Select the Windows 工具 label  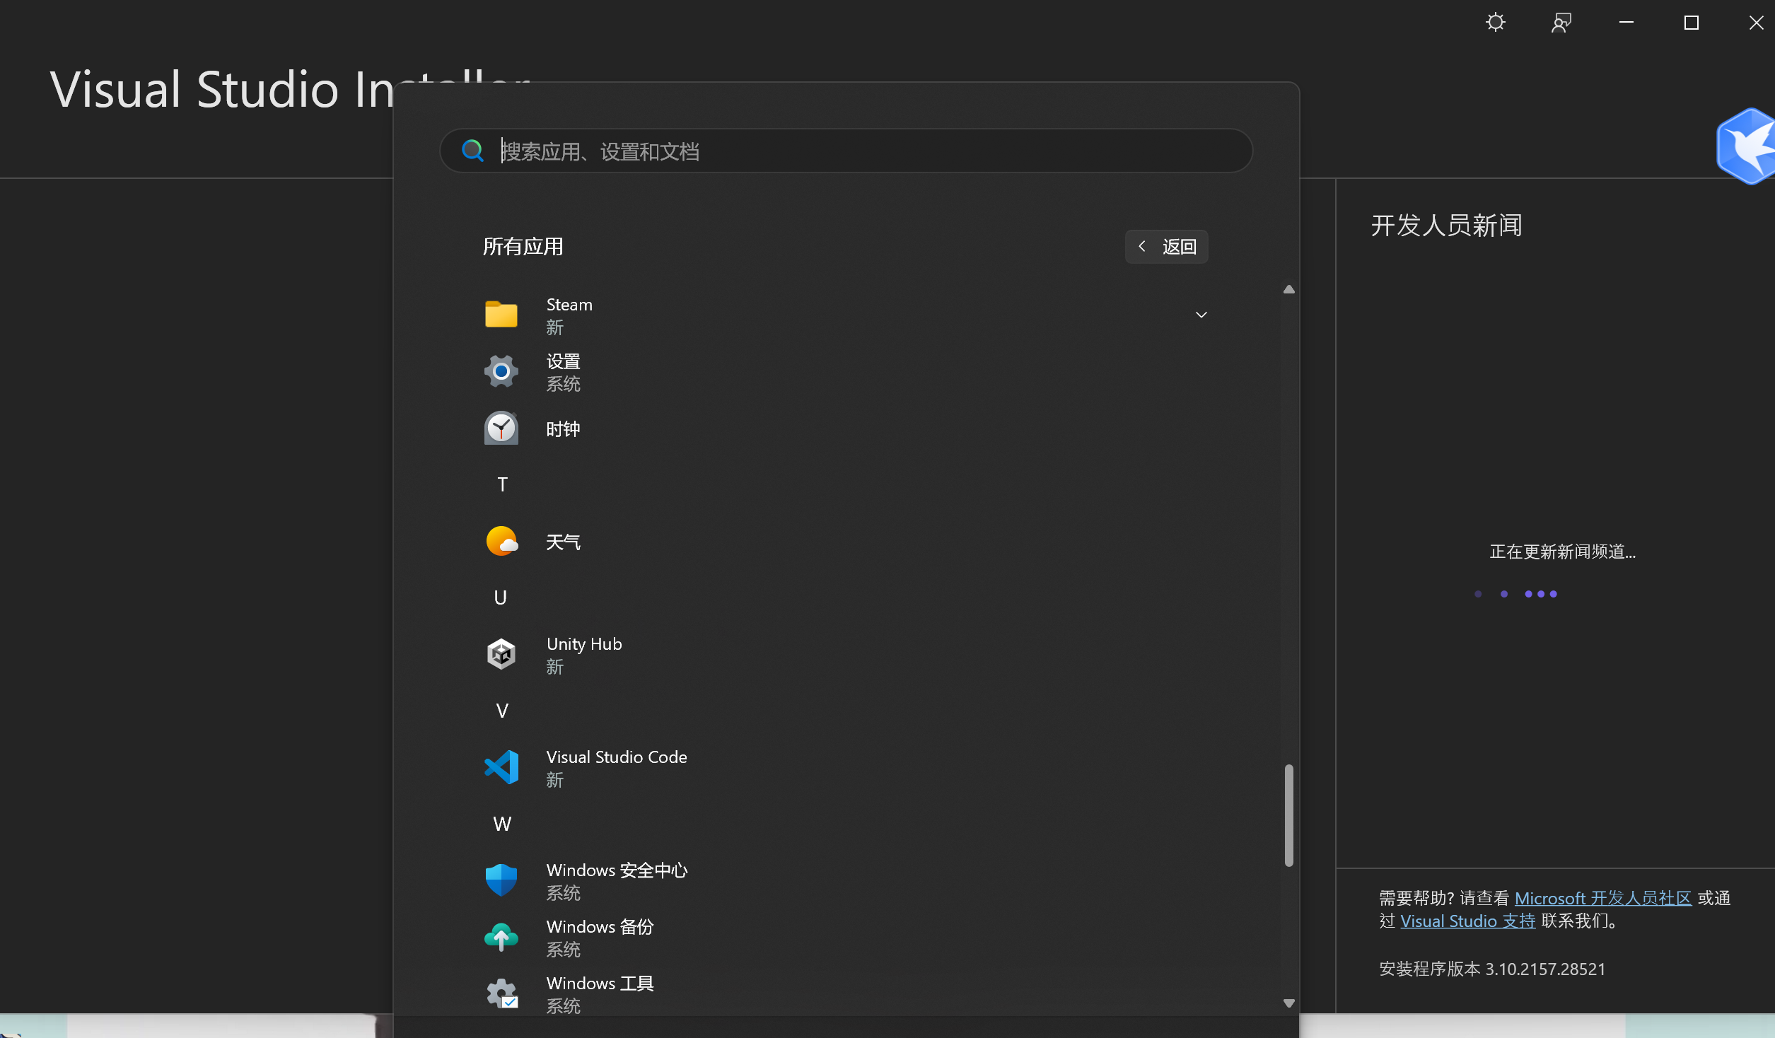(x=600, y=984)
